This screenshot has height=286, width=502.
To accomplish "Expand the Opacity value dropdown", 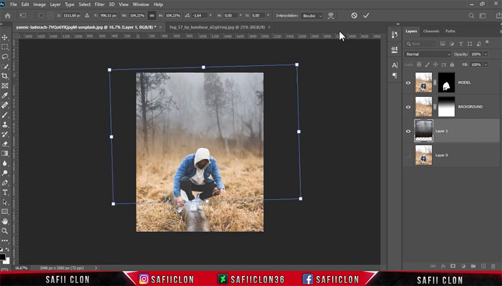I will click(486, 54).
